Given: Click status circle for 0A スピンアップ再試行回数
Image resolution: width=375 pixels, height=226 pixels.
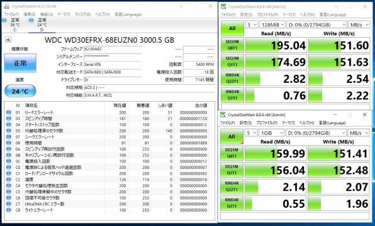Looking at the screenshot, I should (x=9, y=149).
